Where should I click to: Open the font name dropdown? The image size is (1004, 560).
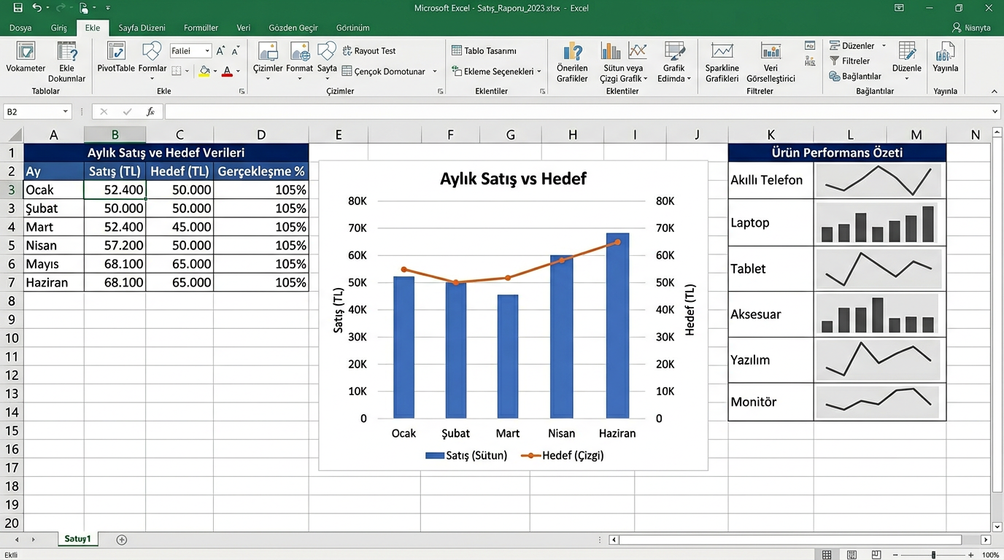pyautogui.click(x=207, y=51)
